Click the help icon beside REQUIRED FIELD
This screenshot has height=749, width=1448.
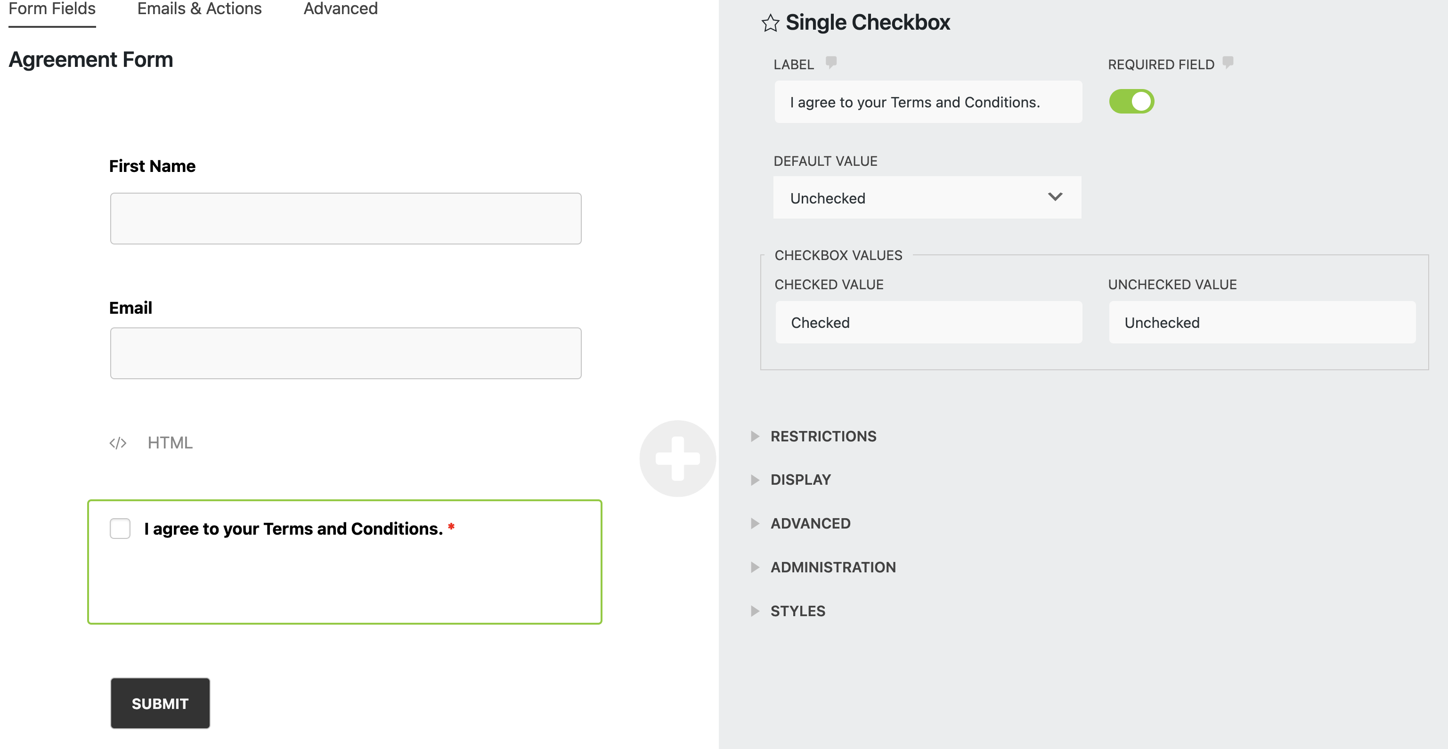pos(1227,63)
